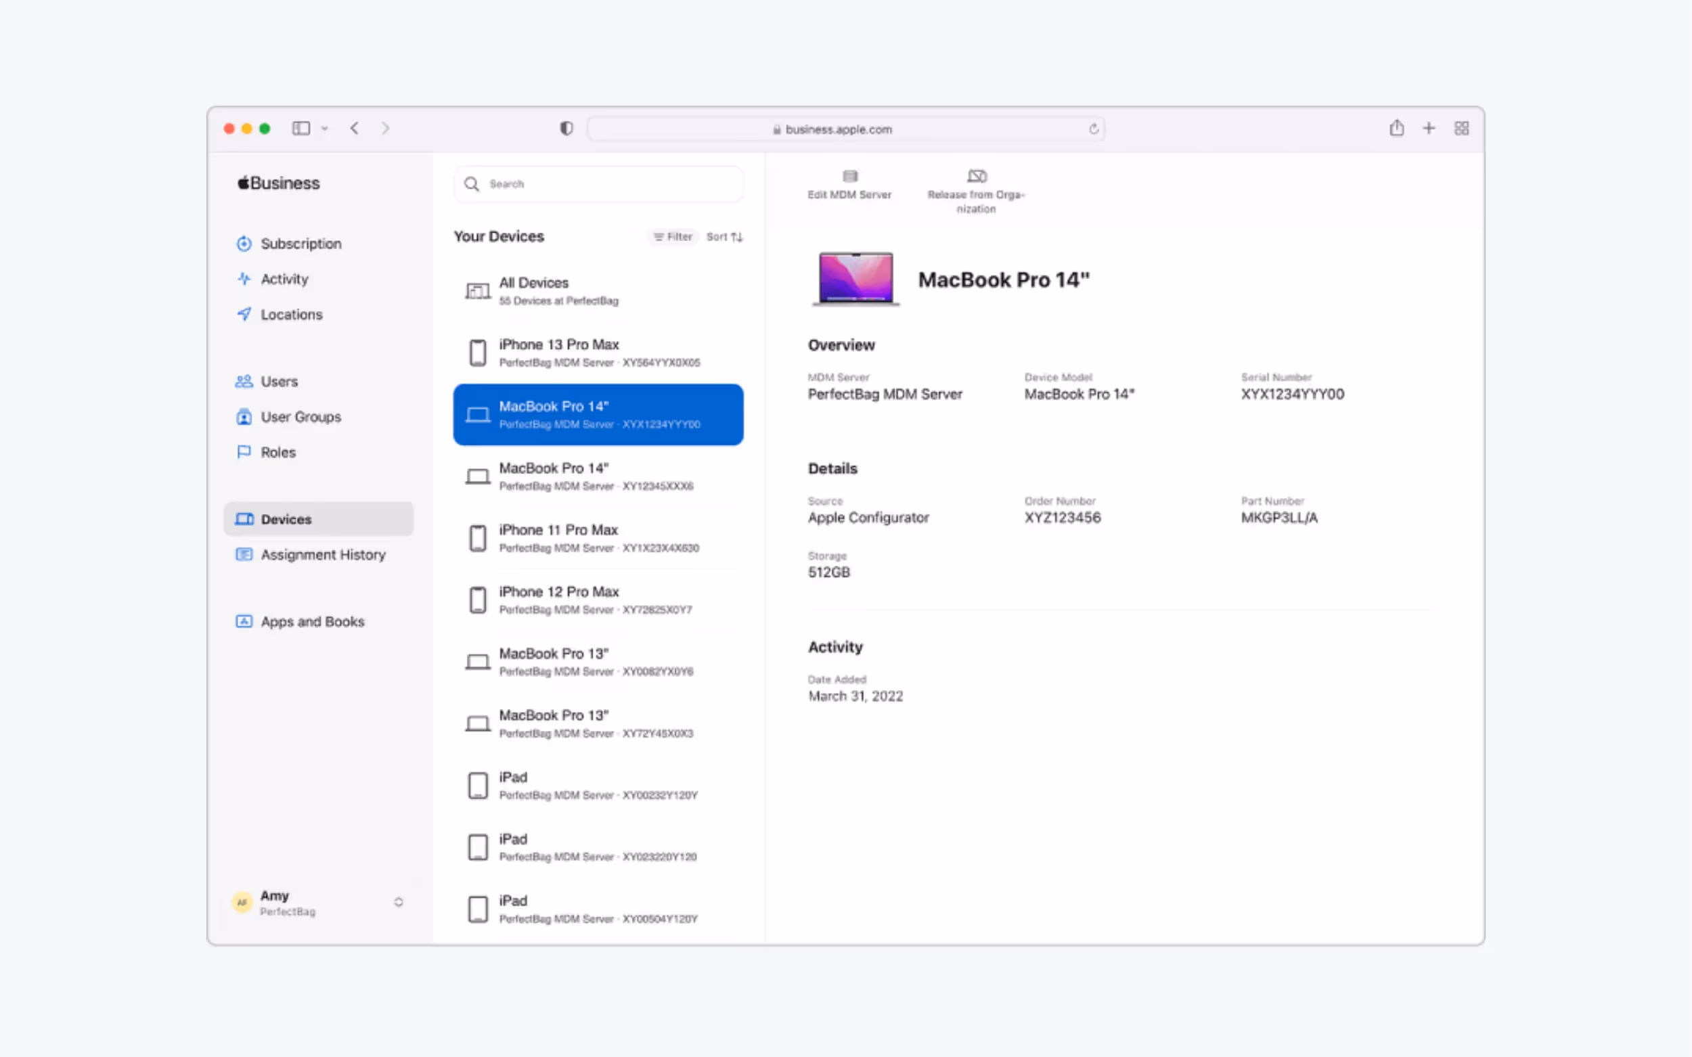1692x1057 pixels.
Task: Click the iPhone 13 Pro Max phone icon
Action: coord(478,353)
